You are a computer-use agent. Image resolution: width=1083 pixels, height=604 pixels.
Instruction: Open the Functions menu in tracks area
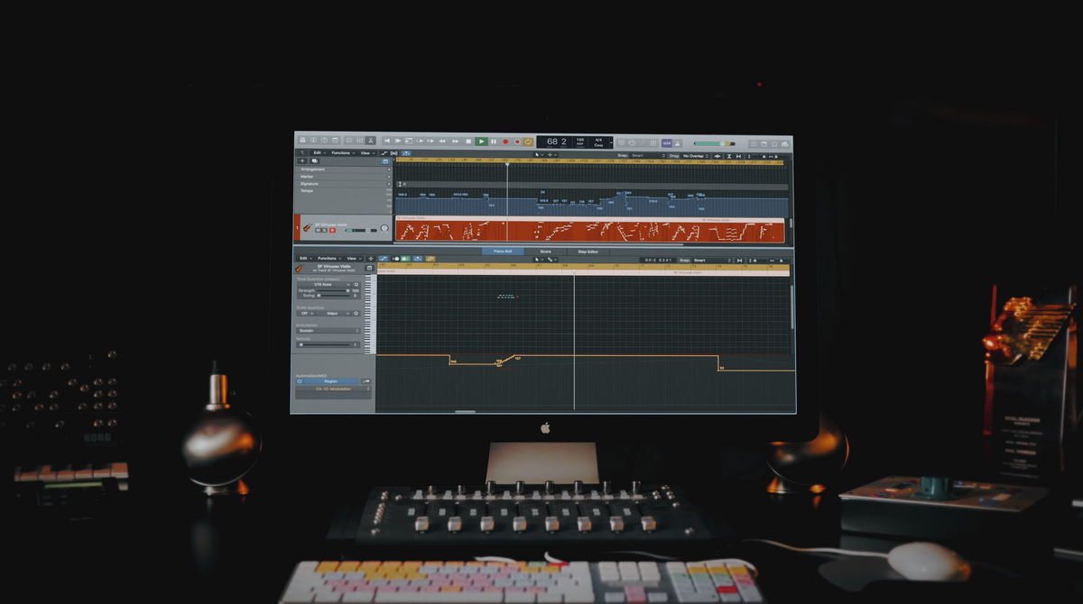[x=341, y=153]
